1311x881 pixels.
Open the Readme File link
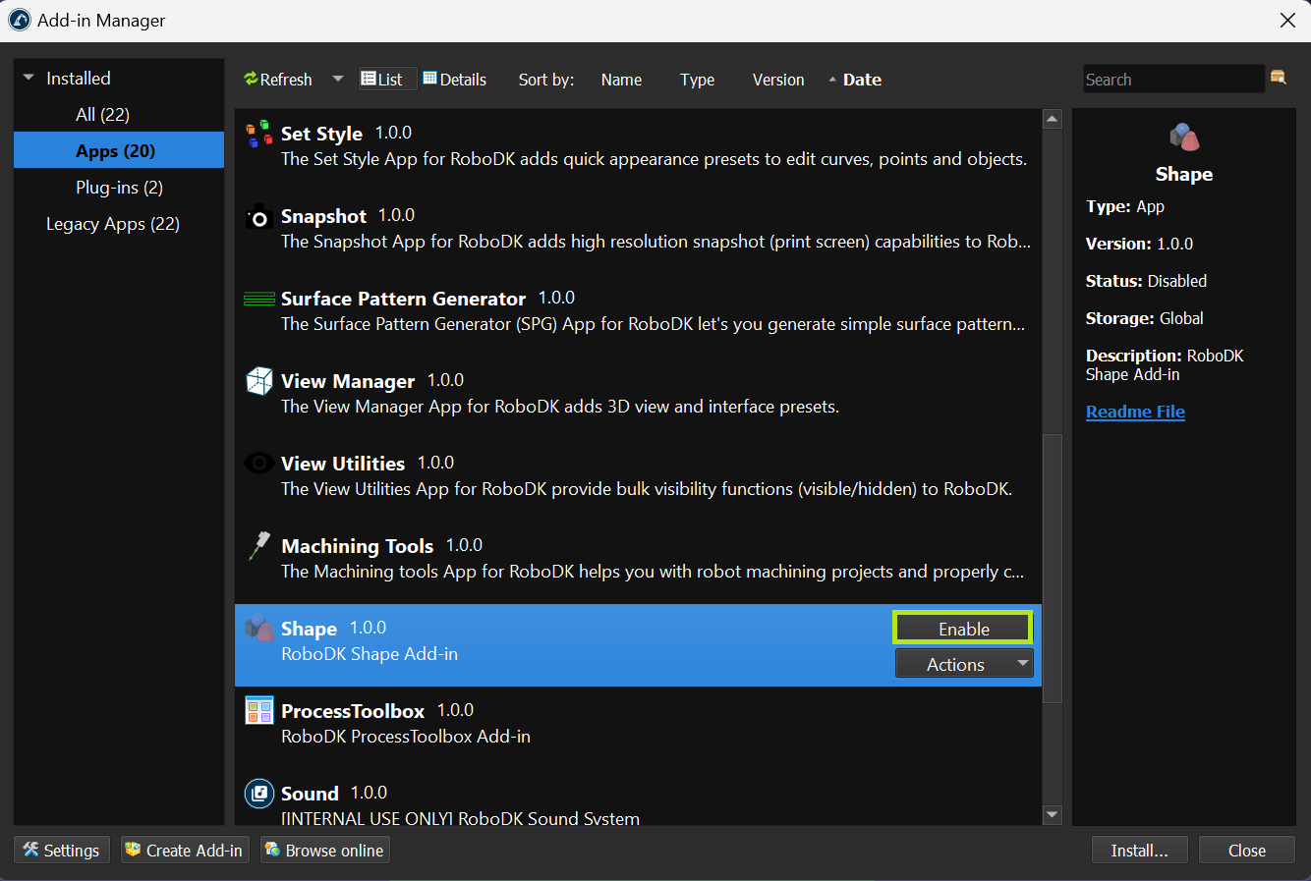(1135, 412)
